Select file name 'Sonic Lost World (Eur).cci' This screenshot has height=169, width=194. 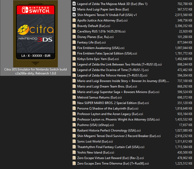[x=95, y=142]
